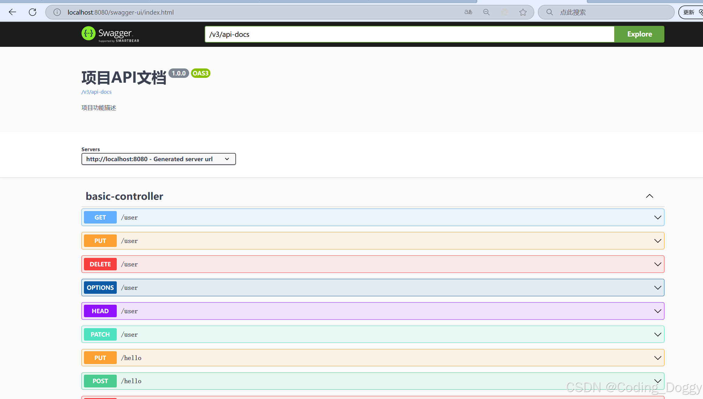Click the browser address bar URL

coord(120,12)
